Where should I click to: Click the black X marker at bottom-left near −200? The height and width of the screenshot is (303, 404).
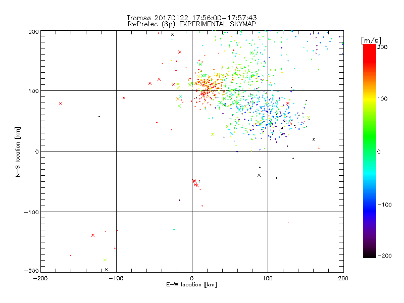tap(107, 270)
